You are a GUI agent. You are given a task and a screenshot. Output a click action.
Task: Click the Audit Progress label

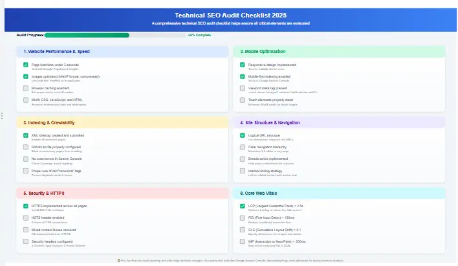(30, 35)
